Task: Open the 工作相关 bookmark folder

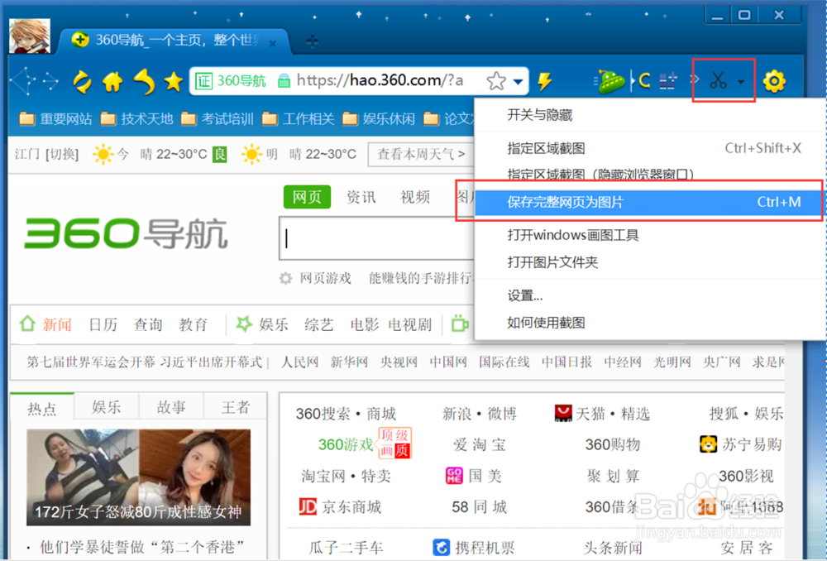Action: (298, 119)
